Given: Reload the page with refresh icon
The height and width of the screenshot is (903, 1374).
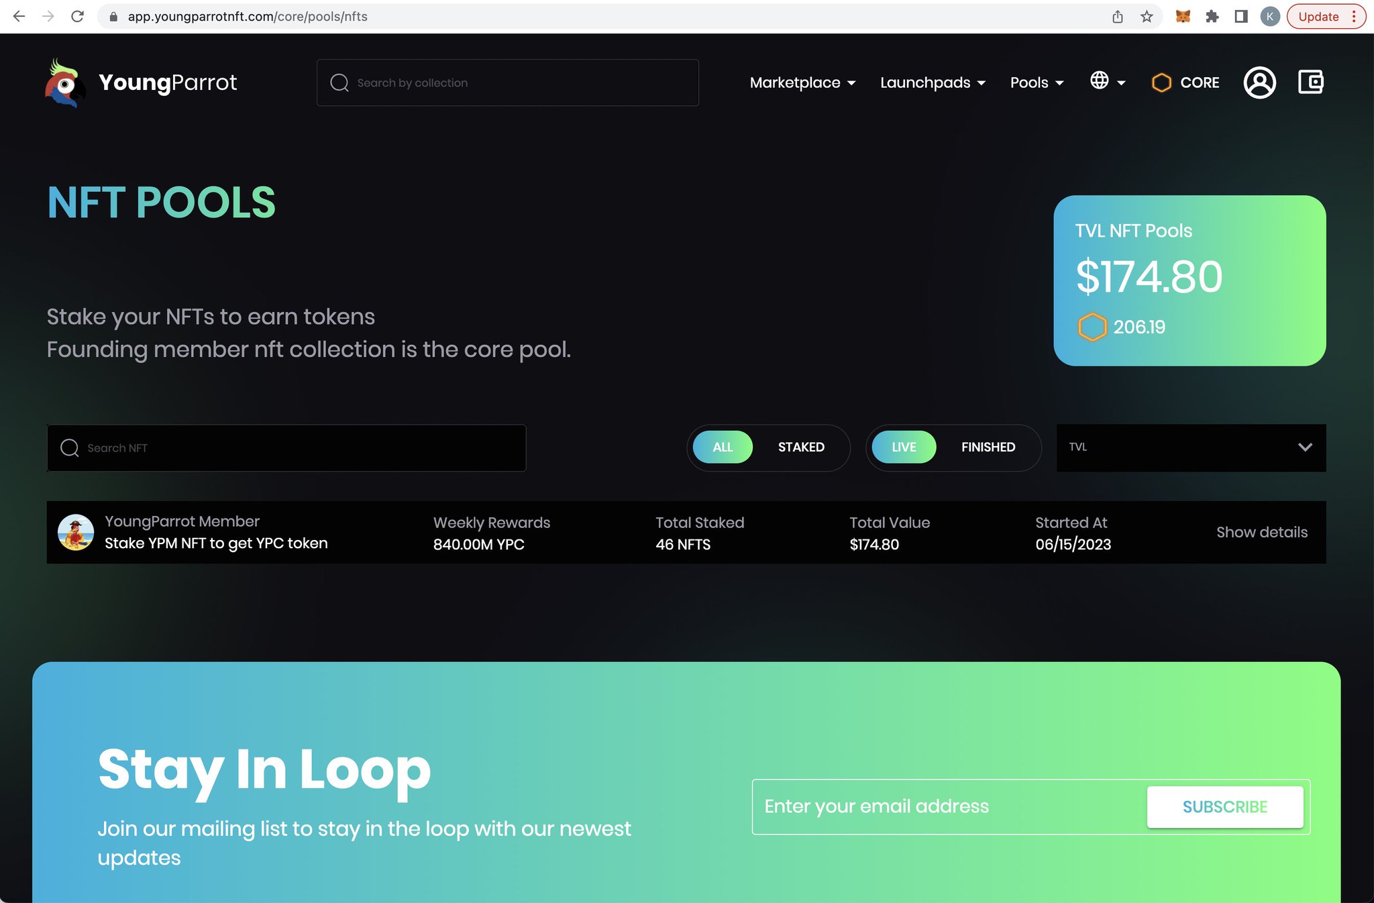Looking at the screenshot, I should 78,17.
